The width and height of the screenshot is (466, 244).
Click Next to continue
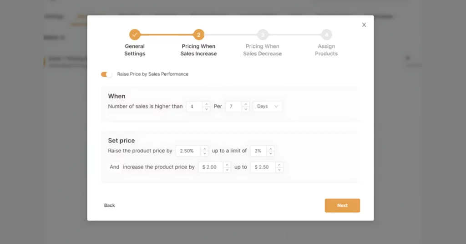click(x=342, y=205)
